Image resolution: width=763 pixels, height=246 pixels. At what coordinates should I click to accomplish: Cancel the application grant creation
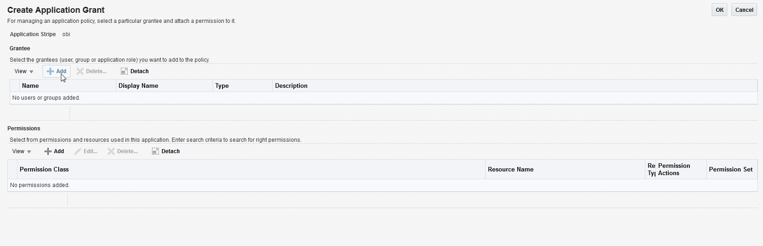coord(744,10)
